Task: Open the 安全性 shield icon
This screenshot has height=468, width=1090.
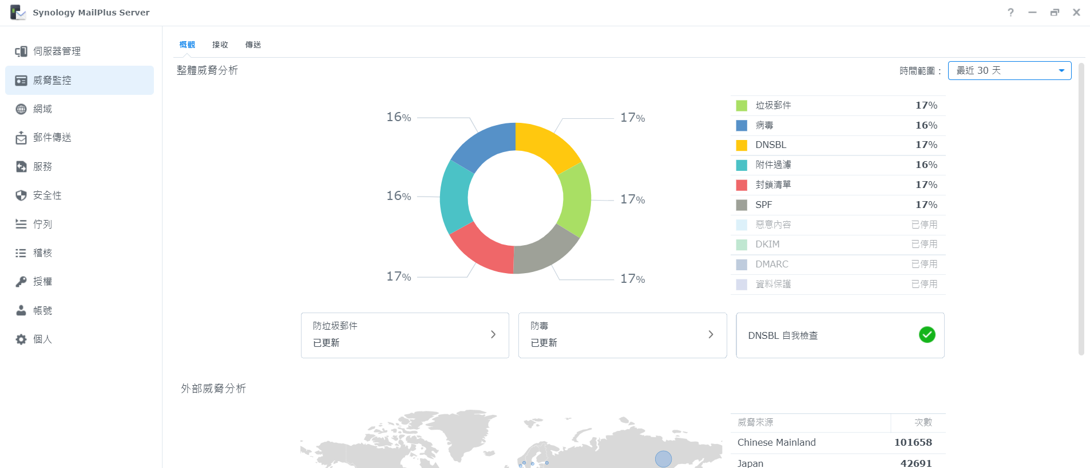Action: tap(21, 195)
